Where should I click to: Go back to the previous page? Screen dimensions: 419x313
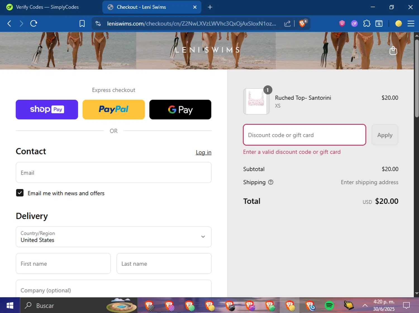tap(9, 23)
